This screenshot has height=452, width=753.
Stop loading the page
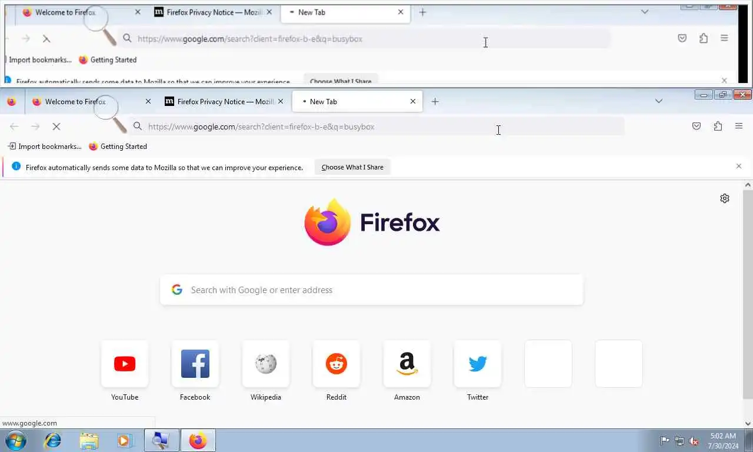tap(56, 127)
